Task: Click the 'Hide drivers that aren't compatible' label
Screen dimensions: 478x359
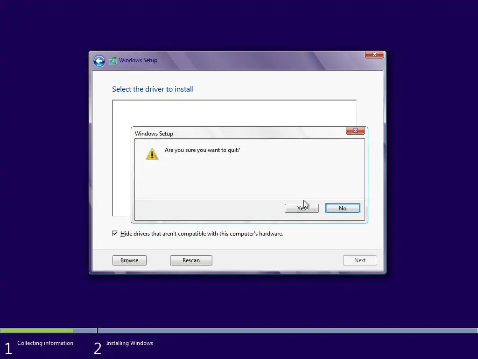Action: (x=202, y=234)
